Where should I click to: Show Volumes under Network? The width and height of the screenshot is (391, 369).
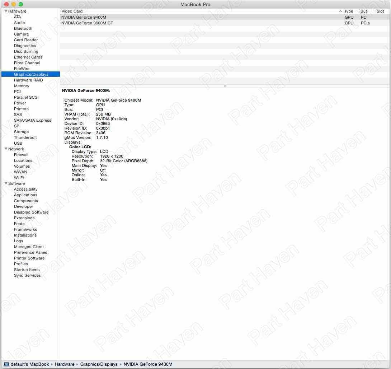tap(22, 166)
